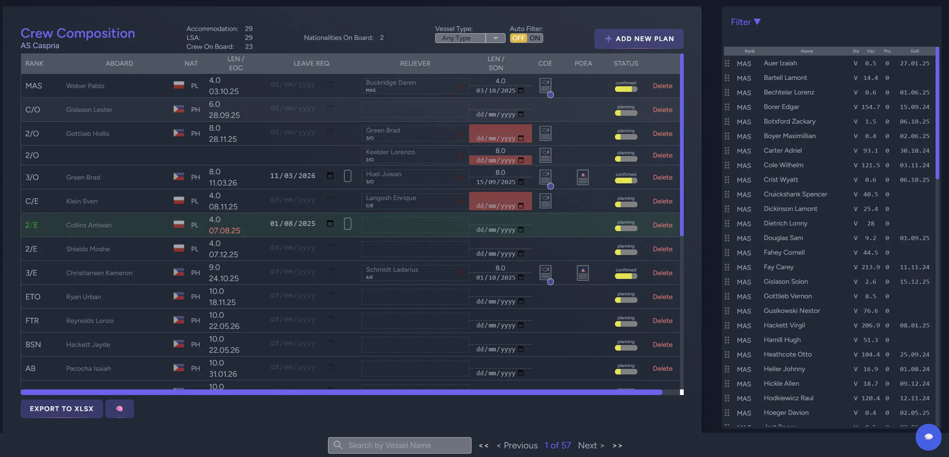Viewport: 949px width, 457px height.
Task: Tick checkbox beside Green Brad leave date
Action: 347,176
